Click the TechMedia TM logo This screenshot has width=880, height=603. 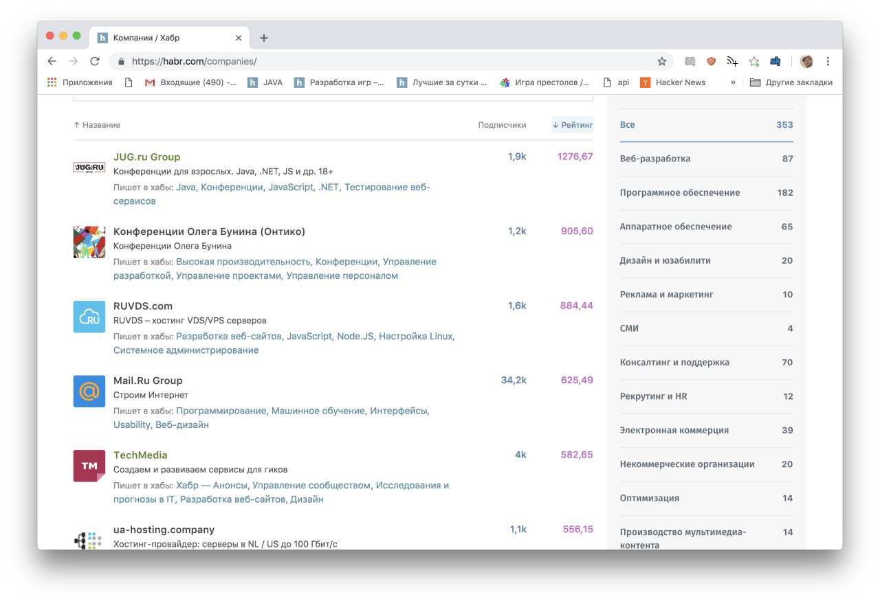click(89, 466)
